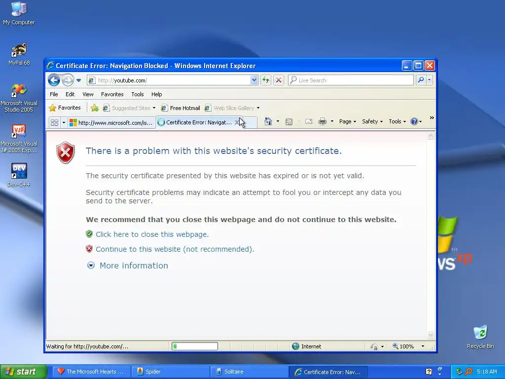Click here to close this webpage link
Viewport: 505px width, 379px height.
tap(152, 234)
